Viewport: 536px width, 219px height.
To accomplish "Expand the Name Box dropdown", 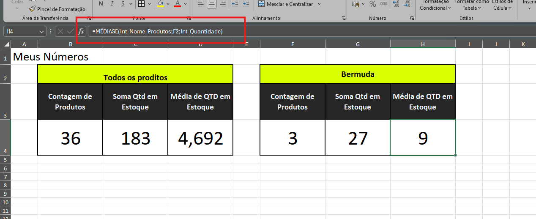I will coord(42,31).
